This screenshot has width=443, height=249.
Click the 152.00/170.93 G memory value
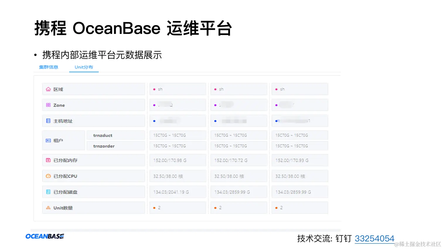tap(292, 160)
